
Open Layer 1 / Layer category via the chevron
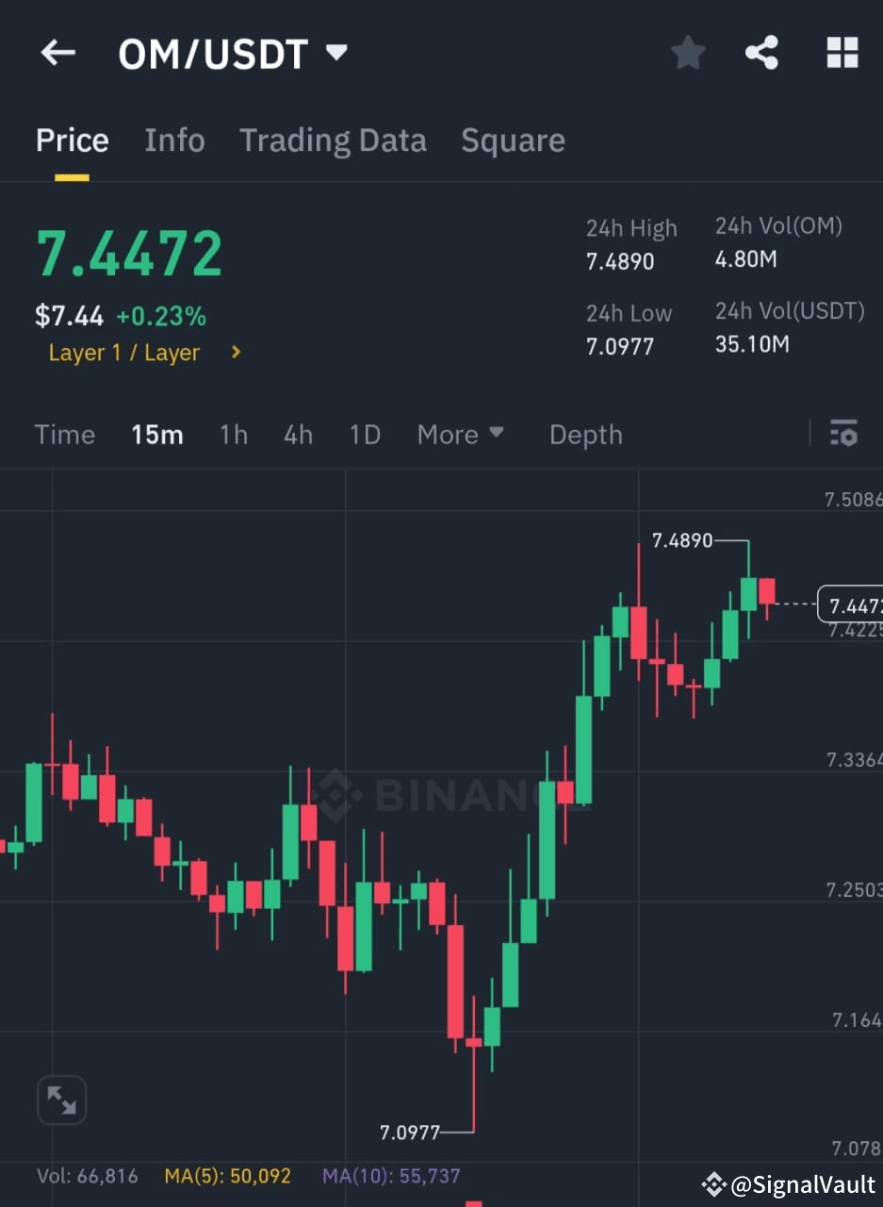(x=234, y=353)
